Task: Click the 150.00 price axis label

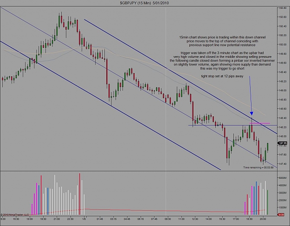Action: (283, 44)
